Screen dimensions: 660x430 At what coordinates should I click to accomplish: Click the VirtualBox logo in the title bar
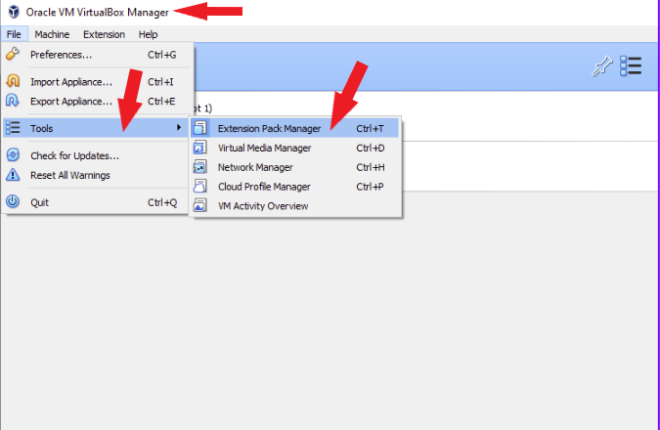click(14, 12)
